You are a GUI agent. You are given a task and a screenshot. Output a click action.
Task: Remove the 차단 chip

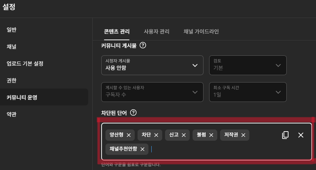[x=156, y=135]
